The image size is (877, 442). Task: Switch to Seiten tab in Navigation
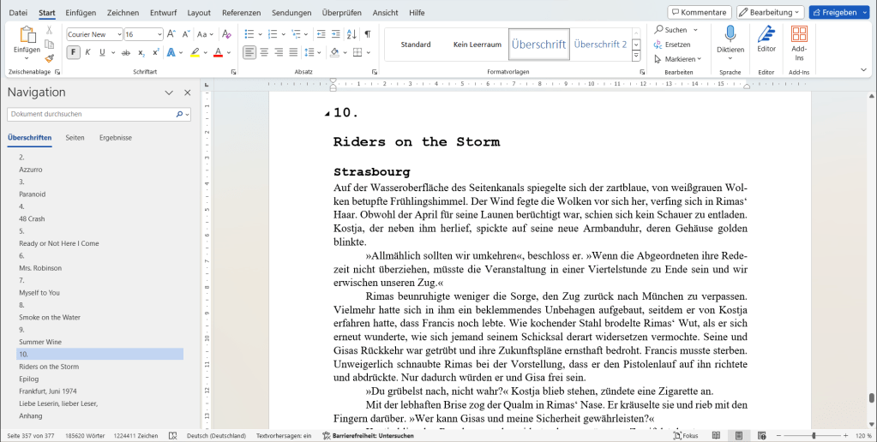pos(75,137)
